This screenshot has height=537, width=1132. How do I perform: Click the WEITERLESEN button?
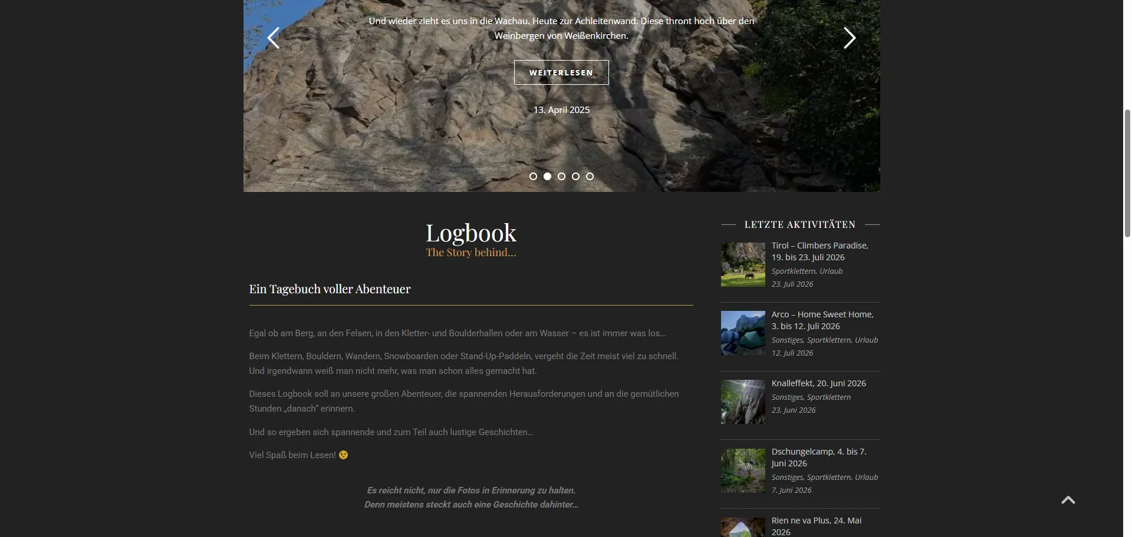[x=561, y=72]
